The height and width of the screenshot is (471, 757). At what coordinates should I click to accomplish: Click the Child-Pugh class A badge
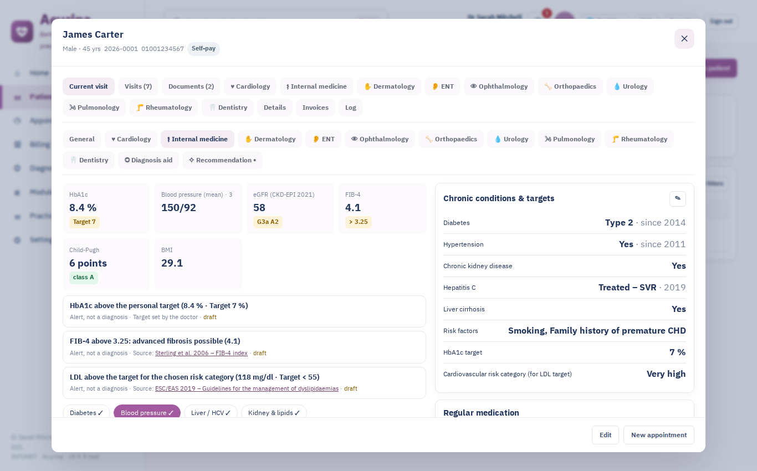pos(84,278)
